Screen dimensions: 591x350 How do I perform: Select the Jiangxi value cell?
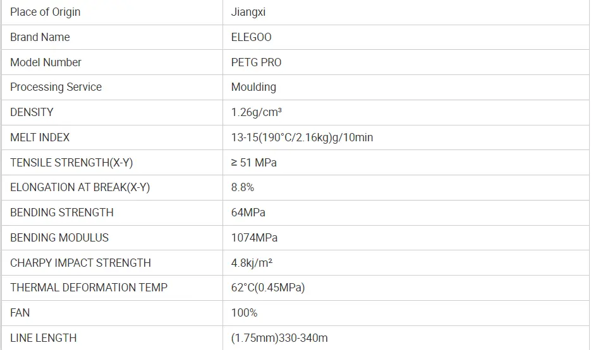pos(248,12)
